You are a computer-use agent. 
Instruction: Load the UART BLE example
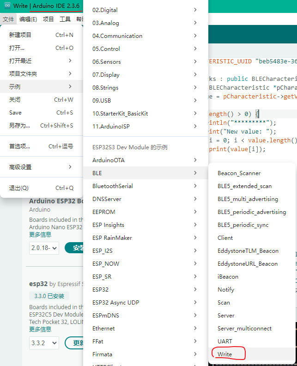(x=252, y=342)
